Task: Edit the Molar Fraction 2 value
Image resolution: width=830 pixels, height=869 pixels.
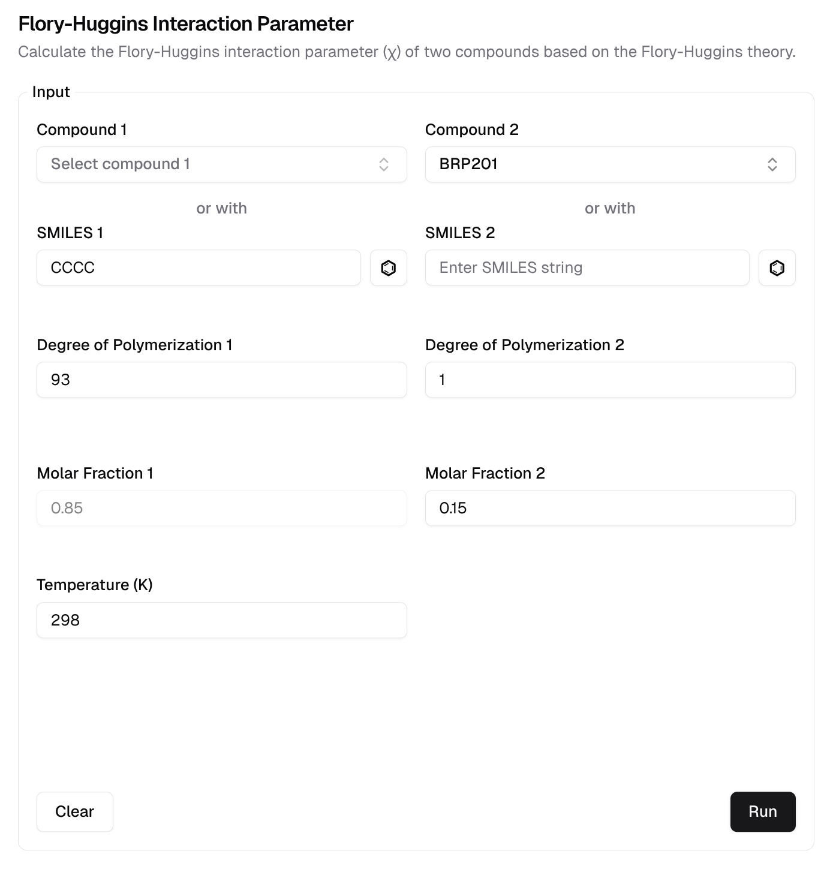Action: coord(610,508)
